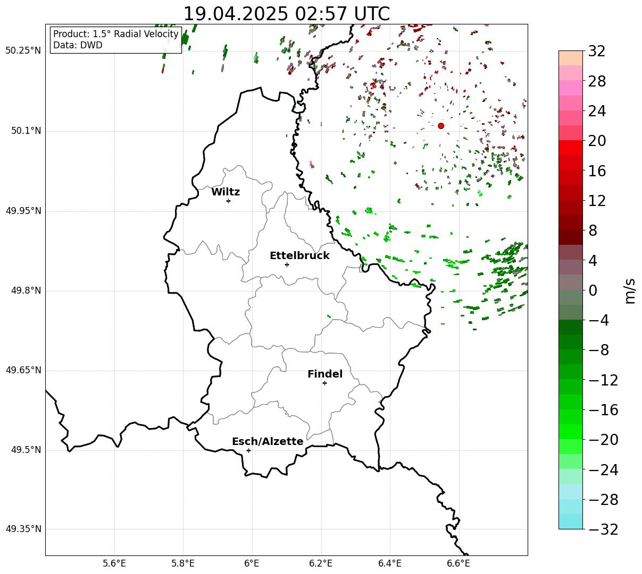Click the latitude label 49.65°N
Viewport: 642px width, 574px height.
click(x=23, y=370)
